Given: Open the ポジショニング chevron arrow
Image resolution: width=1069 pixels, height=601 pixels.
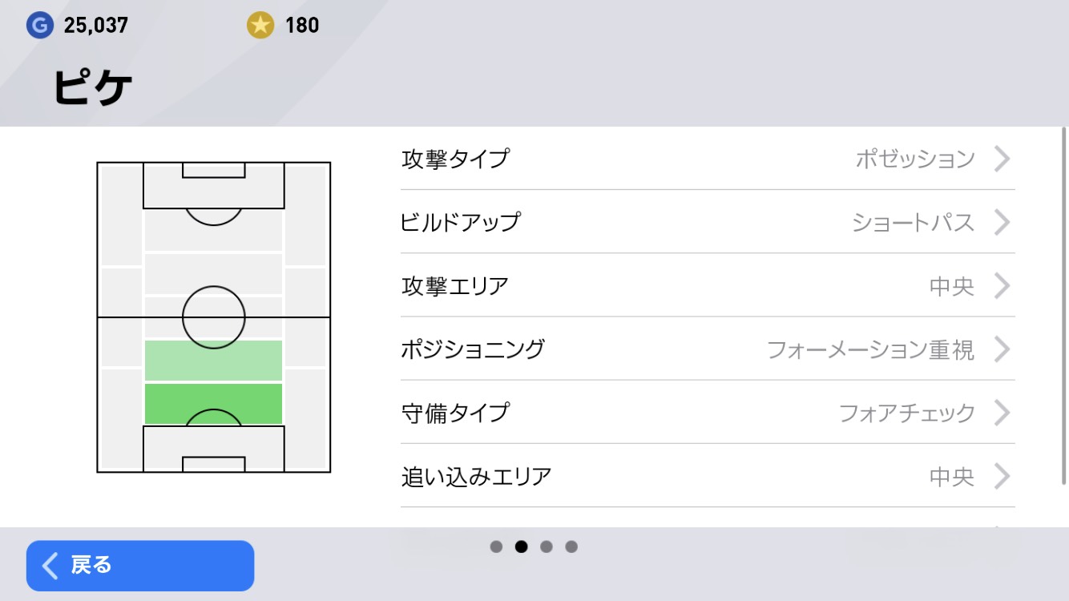Looking at the screenshot, I should [1002, 349].
